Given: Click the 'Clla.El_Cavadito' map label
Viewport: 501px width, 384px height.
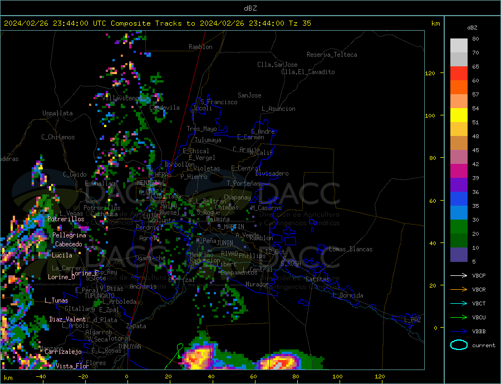Looking at the screenshot, I should pyautogui.click(x=308, y=72).
